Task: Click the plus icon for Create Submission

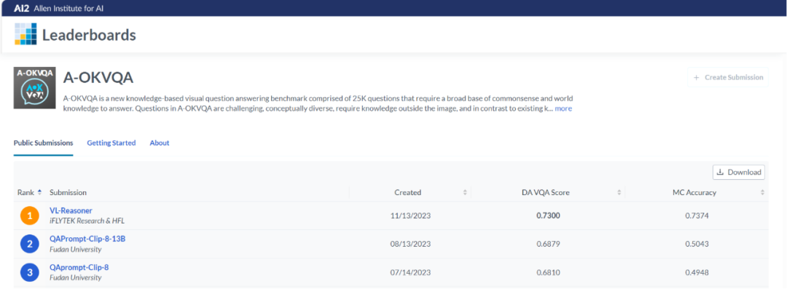Action: [696, 78]
